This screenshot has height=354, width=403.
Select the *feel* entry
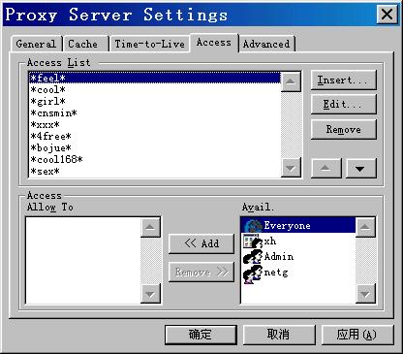[155, 78]
